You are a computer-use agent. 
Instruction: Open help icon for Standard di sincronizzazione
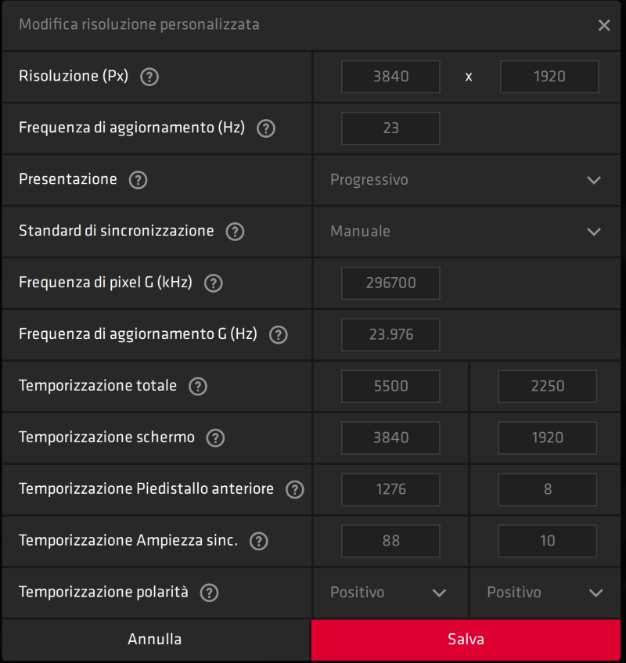coord(235,232)
